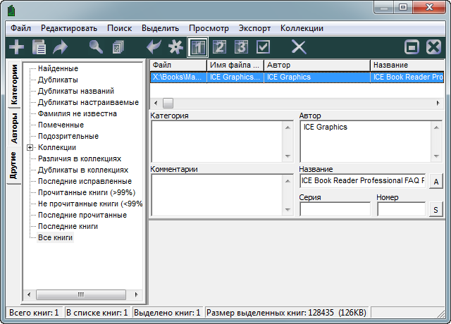Expand the Коллекции tree node

click(x=30, y=148)
